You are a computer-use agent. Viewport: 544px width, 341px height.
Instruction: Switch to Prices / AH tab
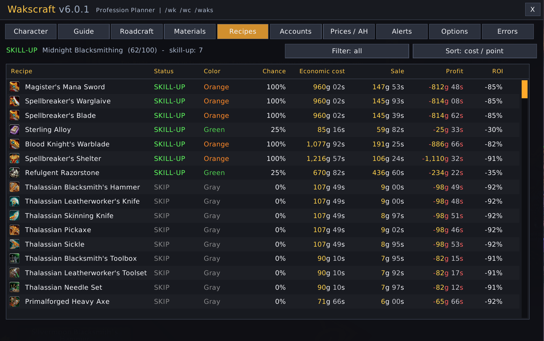(x=349, y=31)
